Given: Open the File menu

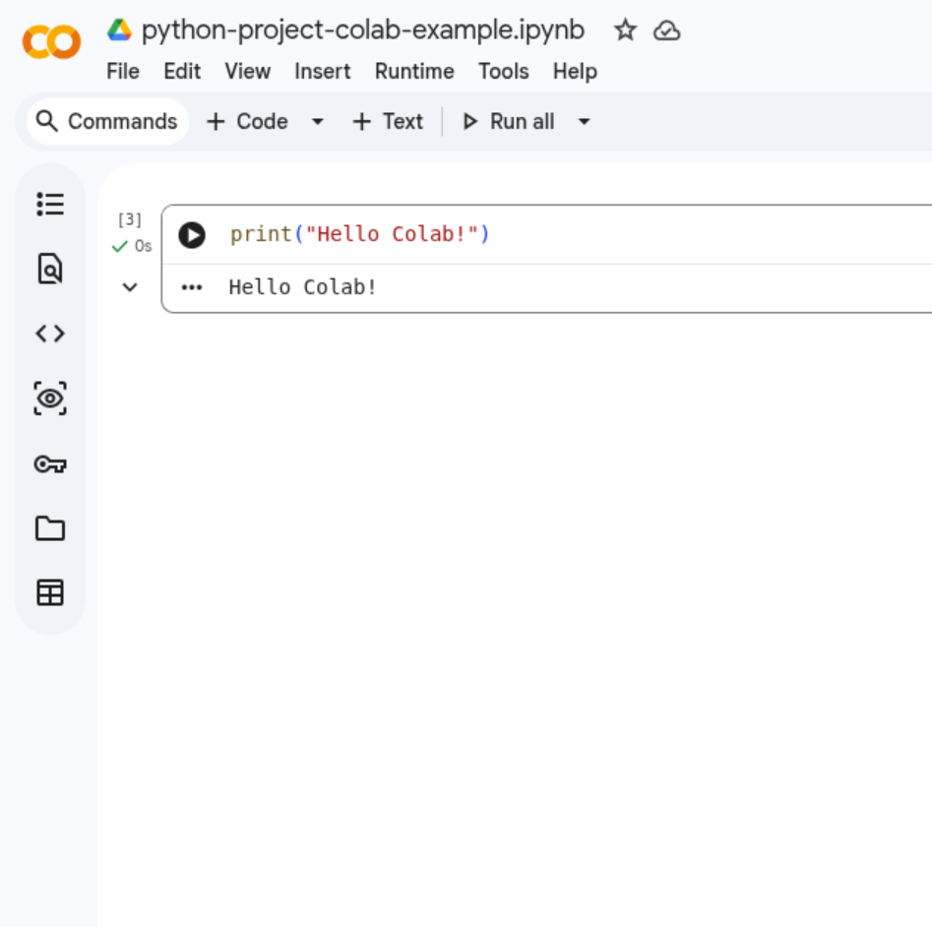Looking at the screenshot, I should click(123, 71).
